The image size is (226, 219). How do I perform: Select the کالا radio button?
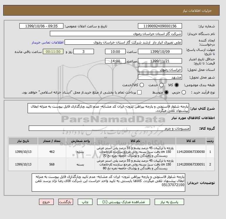177,85
